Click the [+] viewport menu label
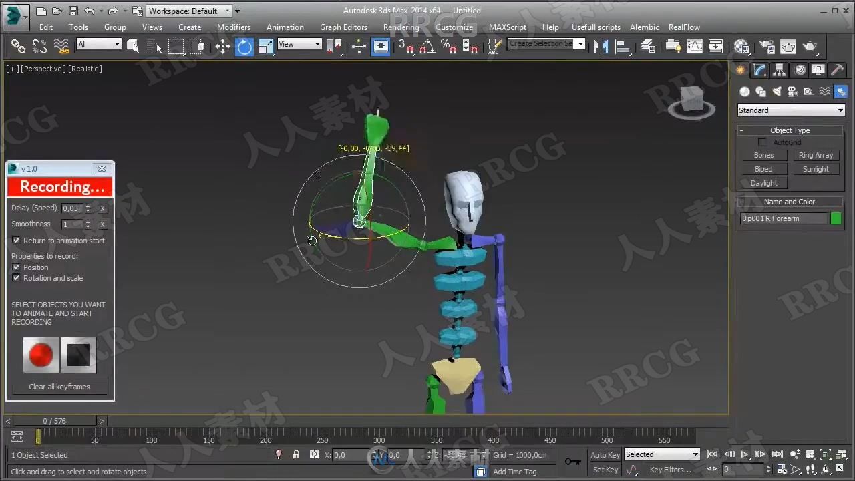 (12, 69)
